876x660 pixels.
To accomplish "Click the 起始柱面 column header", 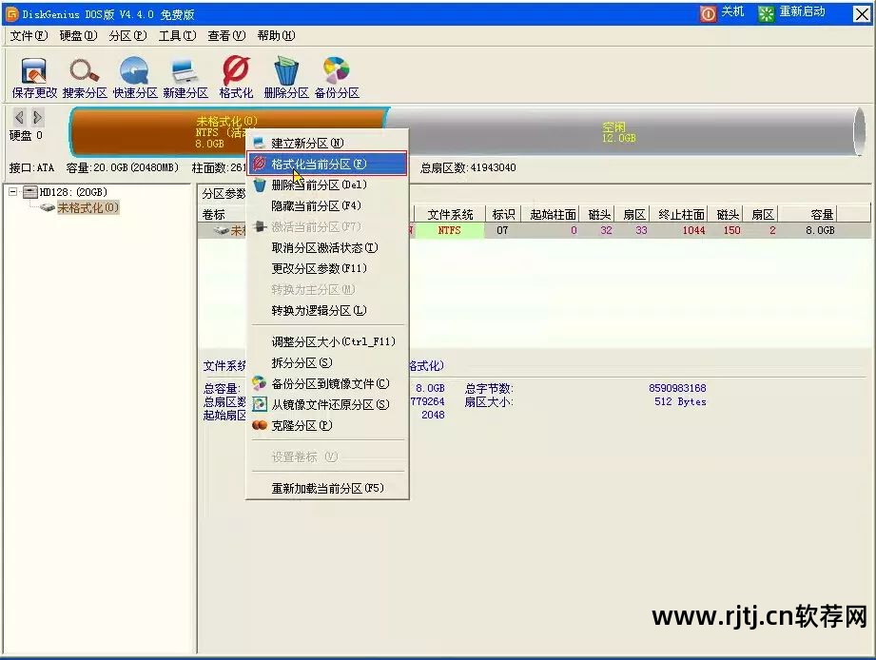I will (x=553, y=214).
